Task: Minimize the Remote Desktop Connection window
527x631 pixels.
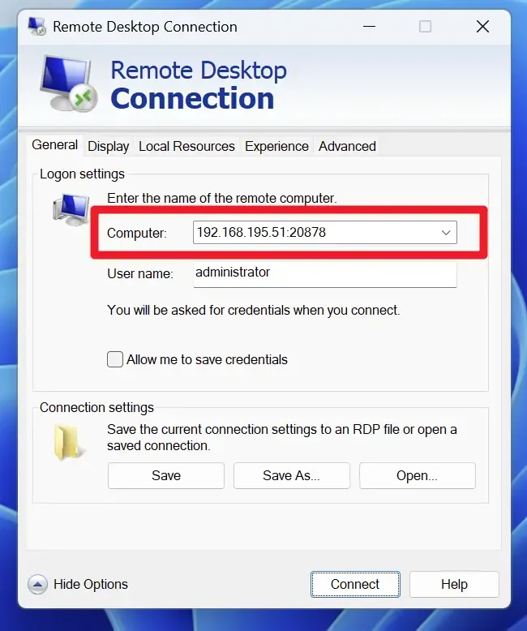Action: (x=369, y=27)
